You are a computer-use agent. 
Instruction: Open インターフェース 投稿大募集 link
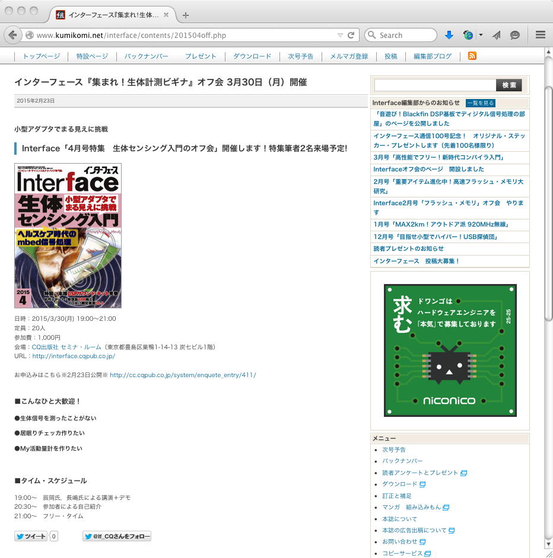click(417, 261)
